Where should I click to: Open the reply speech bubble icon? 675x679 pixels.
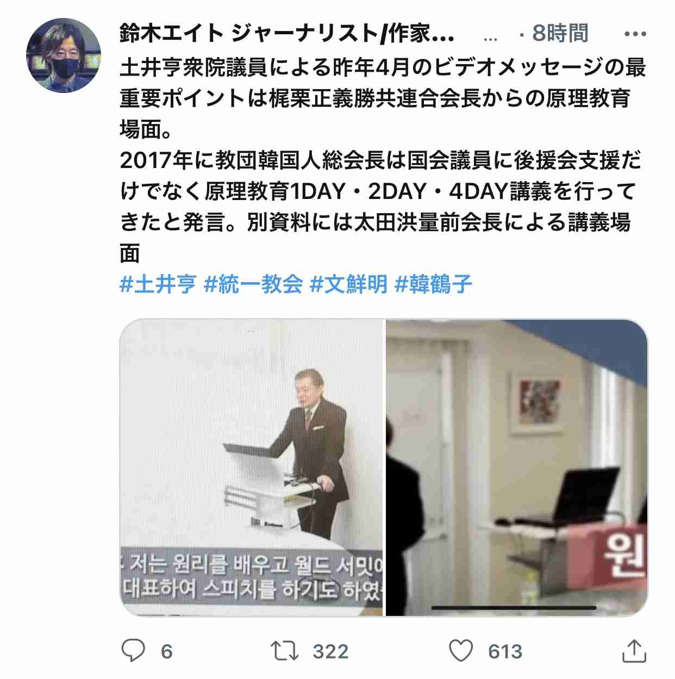pyautogui.click(x=133, y=651)
